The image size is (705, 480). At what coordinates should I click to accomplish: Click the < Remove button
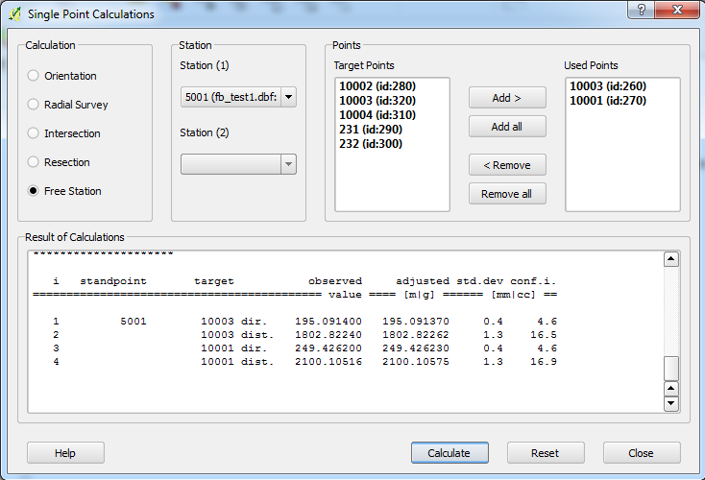click(x=507, y=165)
